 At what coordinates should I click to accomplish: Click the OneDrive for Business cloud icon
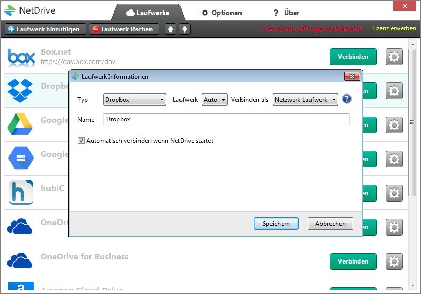19,260
